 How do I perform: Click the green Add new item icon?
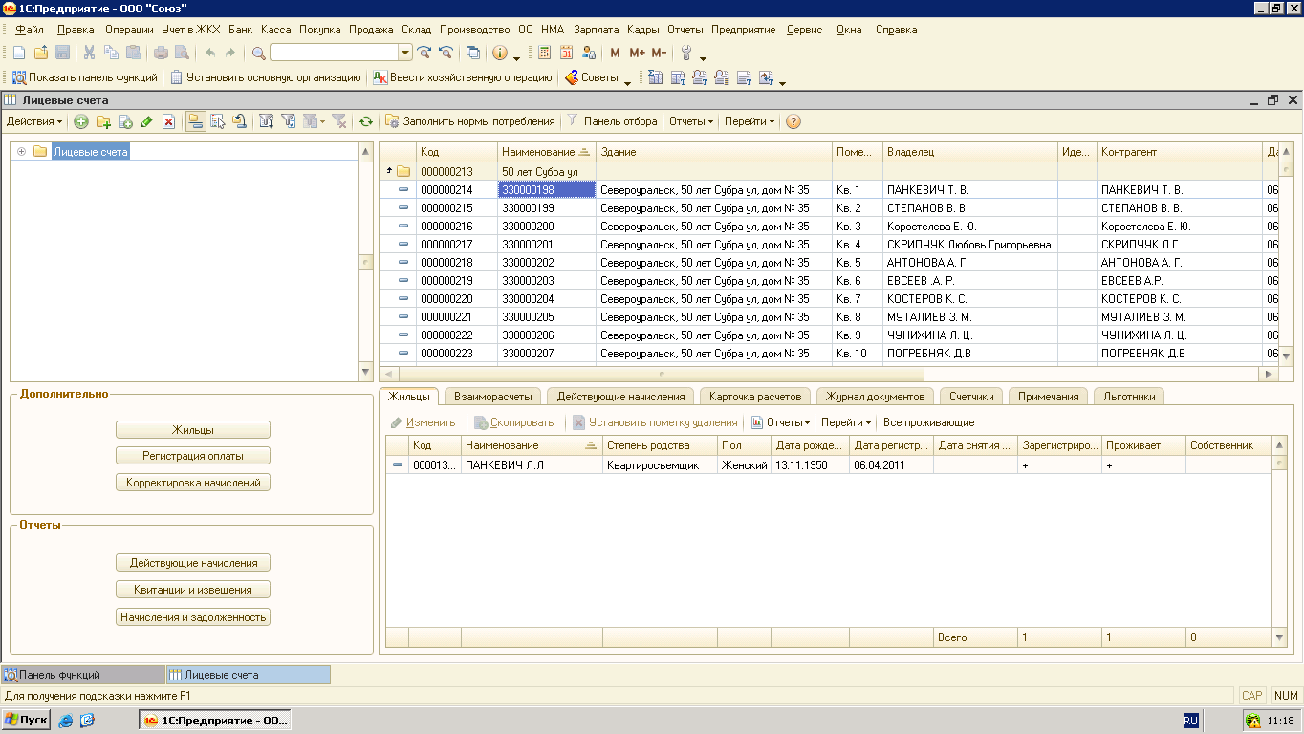[x=81, y=121]
